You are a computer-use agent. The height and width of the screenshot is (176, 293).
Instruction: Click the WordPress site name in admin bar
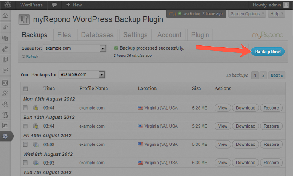click(x=31, y=5)
